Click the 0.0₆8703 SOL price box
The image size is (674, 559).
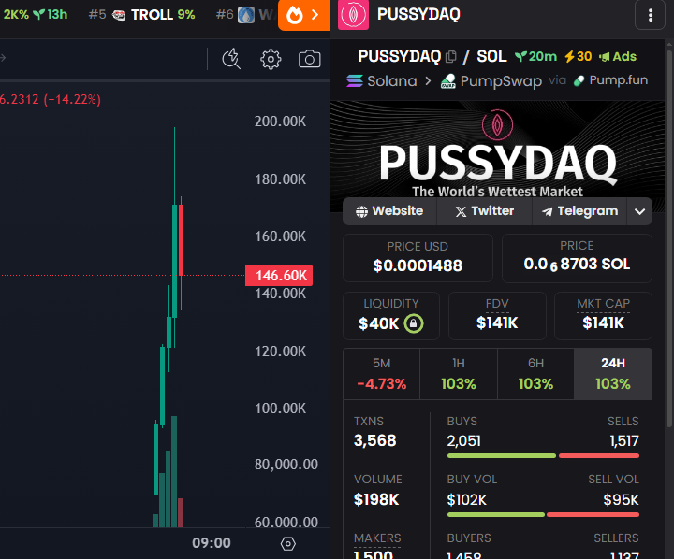pyautogui.click(x=577, y=258)
